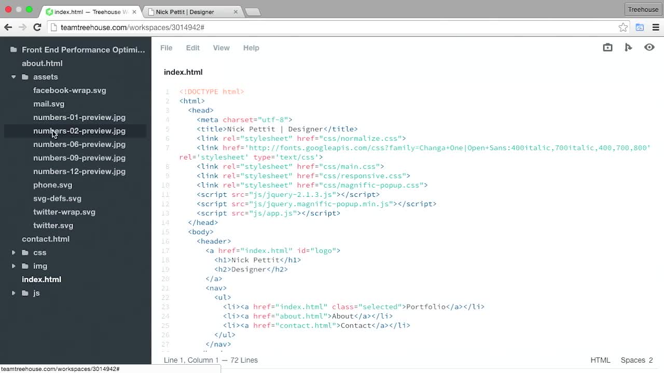Expand the css folder
664x373 pixels.
13,252
